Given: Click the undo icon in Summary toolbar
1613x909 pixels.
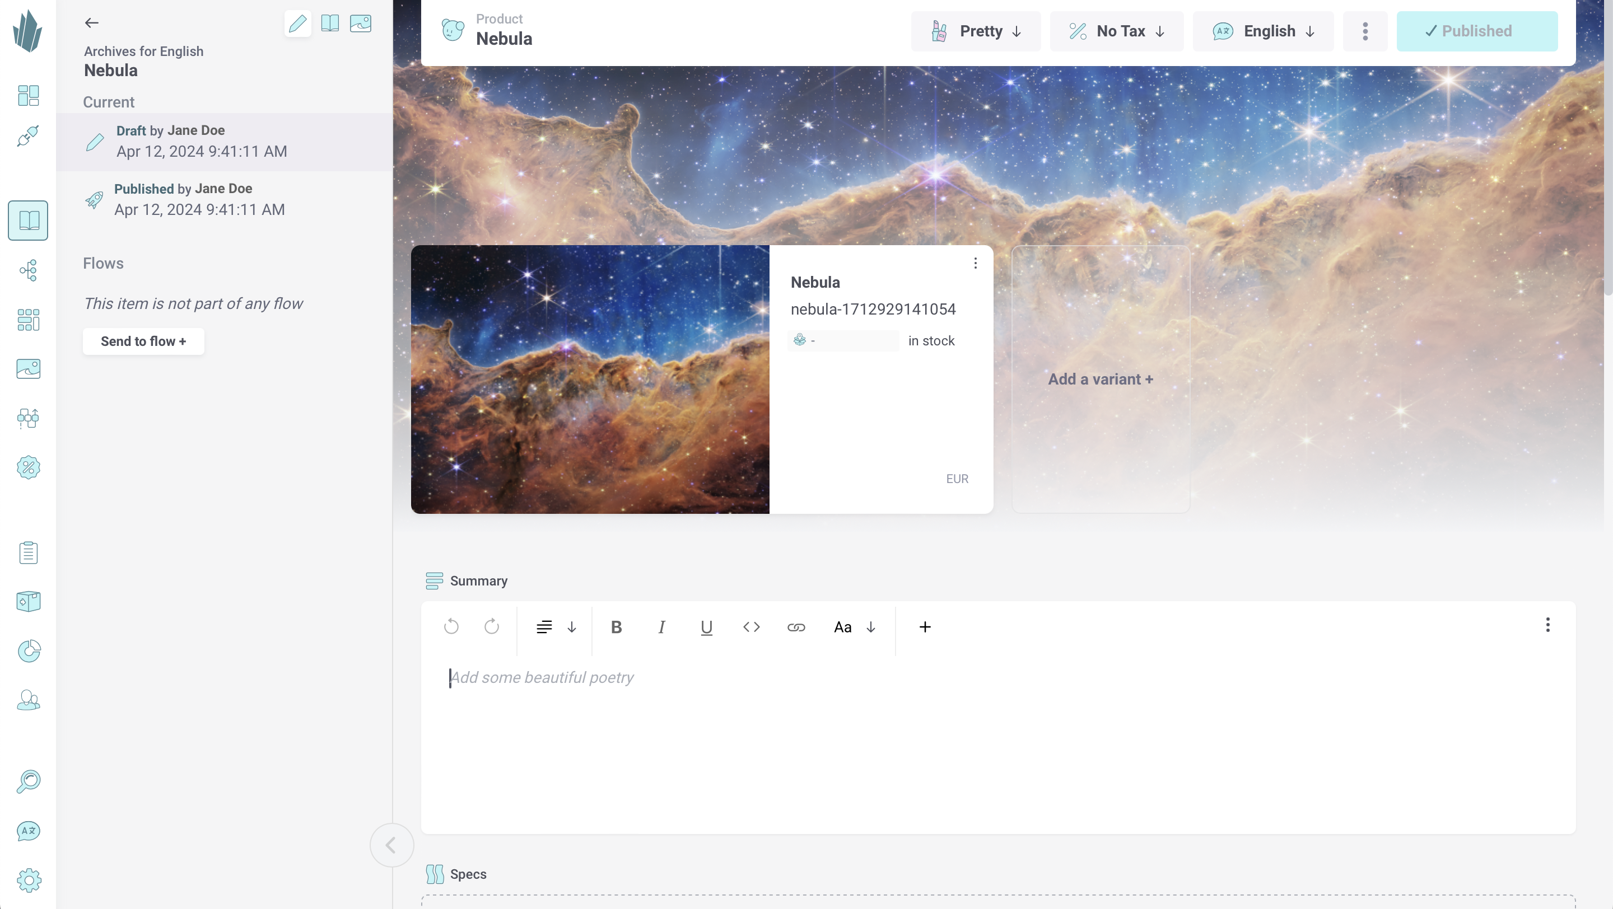Looking at the screenshot, I should click(x=451, y=626).
